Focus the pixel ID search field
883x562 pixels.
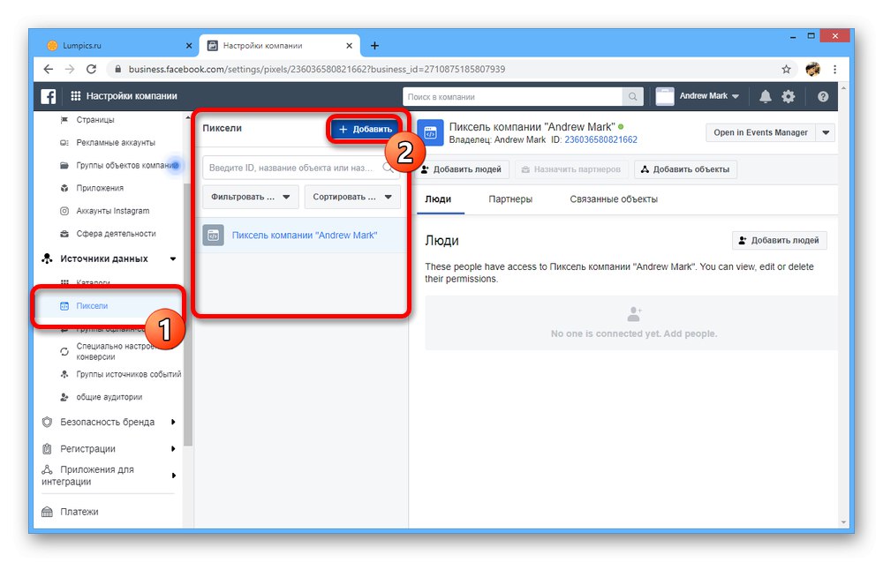[301, 168]
